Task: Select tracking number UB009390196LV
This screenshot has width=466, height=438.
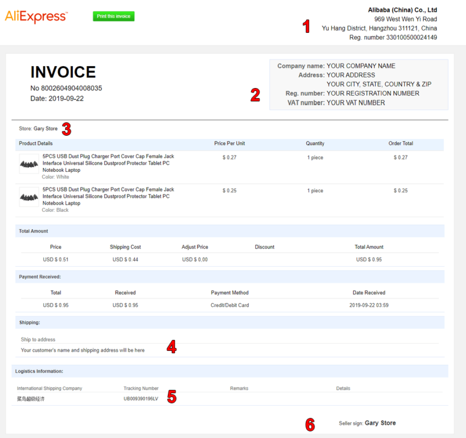Action: (141, 399)
